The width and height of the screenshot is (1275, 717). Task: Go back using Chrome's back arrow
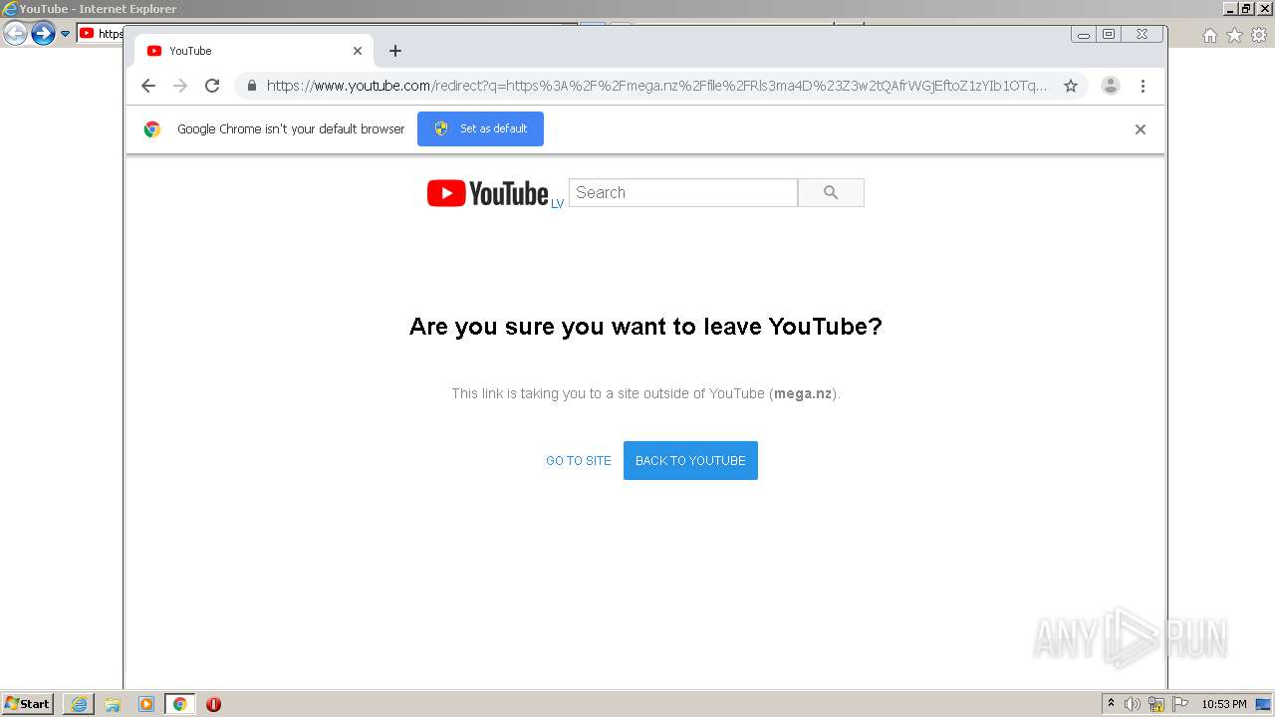(148, 86)
